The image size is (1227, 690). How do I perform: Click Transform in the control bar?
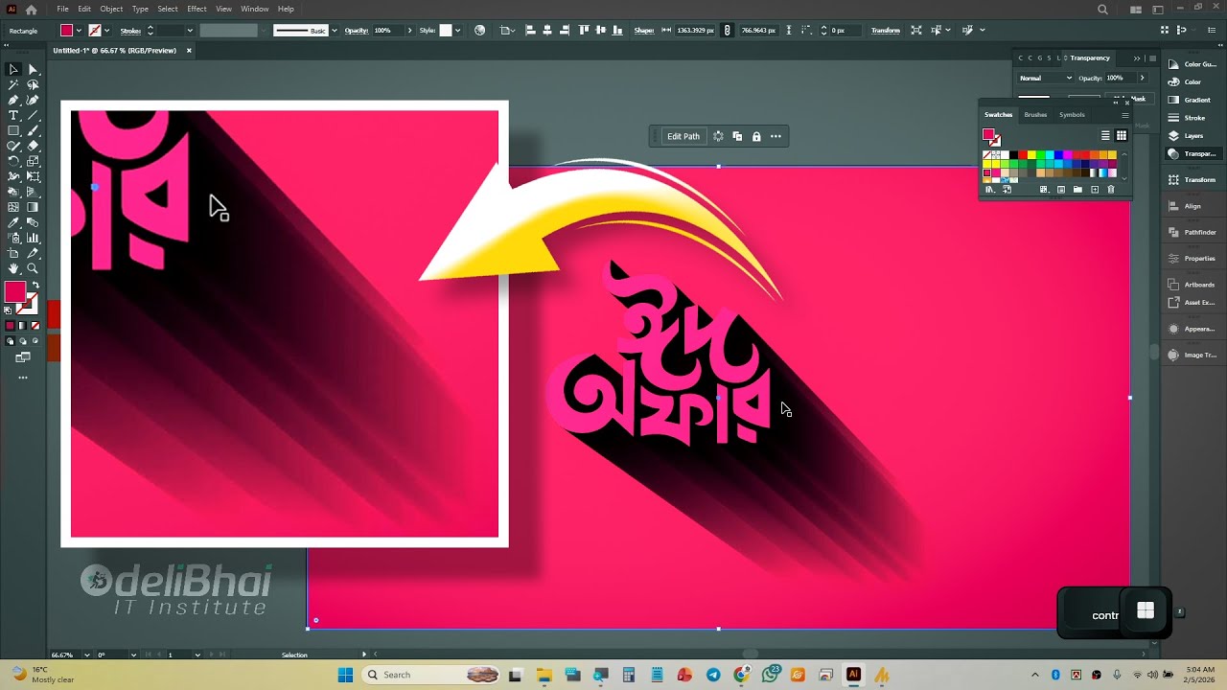click(x=886, y=30)
